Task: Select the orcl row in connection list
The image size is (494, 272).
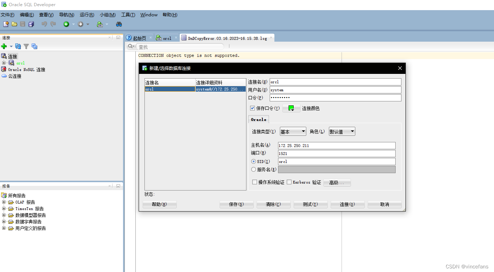Action: pyautogui.click(x=195, y=89)
